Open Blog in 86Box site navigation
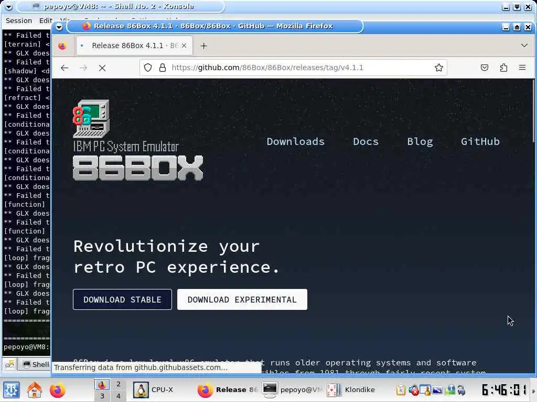Image resolution: width=537 pixels, height=402 pixels. [420, 141]
